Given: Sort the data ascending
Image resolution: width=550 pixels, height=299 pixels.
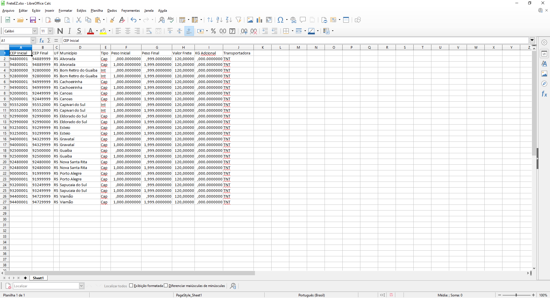Looking at the screenshot, I should tap(219, 20).
